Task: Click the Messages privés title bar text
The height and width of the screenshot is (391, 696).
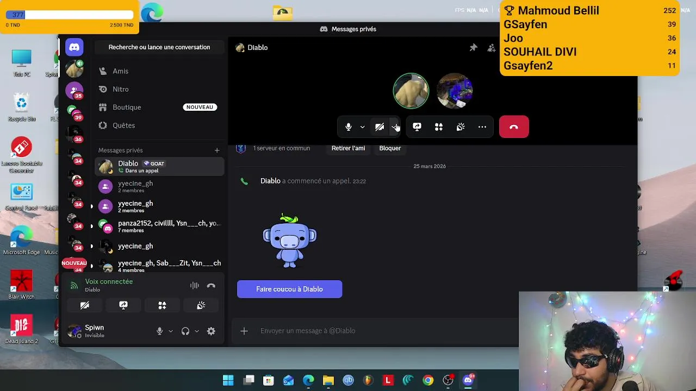Action: coord(353,29)
